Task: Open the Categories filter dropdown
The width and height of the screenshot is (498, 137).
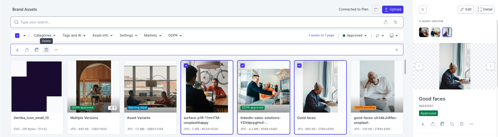Action: pyautogui.click(x=44, y=35)
